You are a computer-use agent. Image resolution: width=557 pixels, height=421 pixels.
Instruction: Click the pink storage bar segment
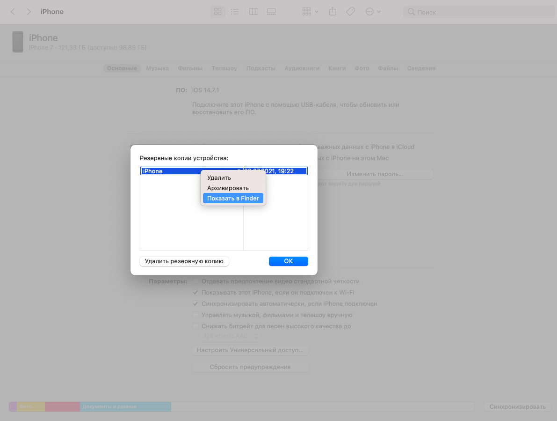63,407
